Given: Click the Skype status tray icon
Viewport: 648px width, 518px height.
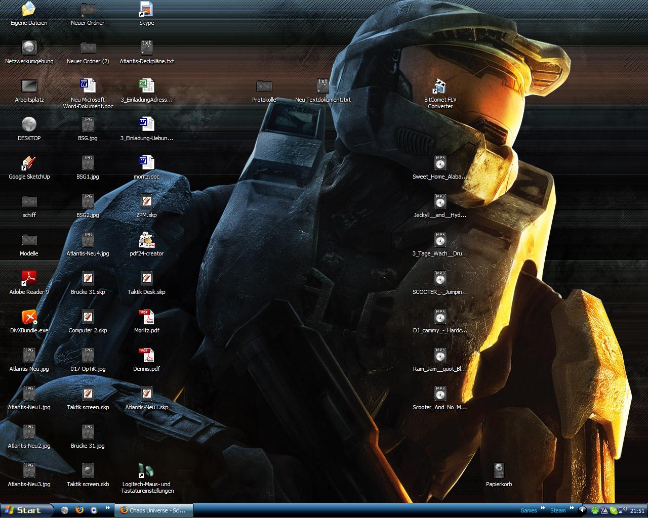Looking at the screenshot, I should (614, 510).
